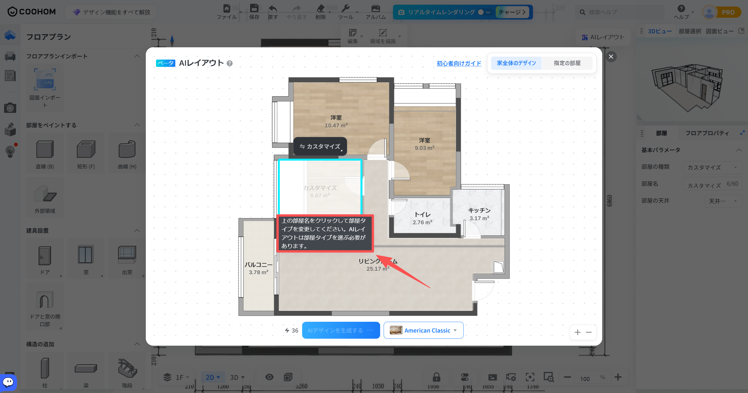Open the ツール wrench icon

(345, 8)
